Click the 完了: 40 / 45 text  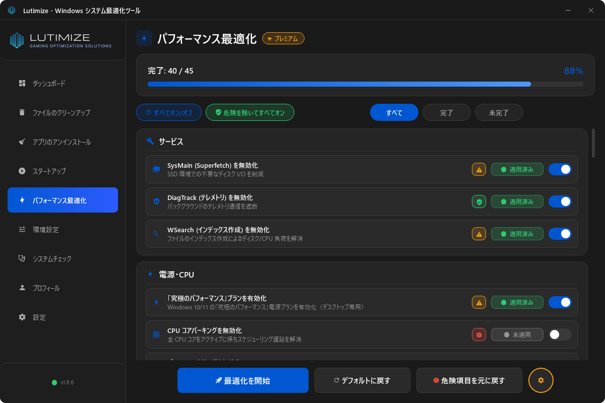[170, 71]
